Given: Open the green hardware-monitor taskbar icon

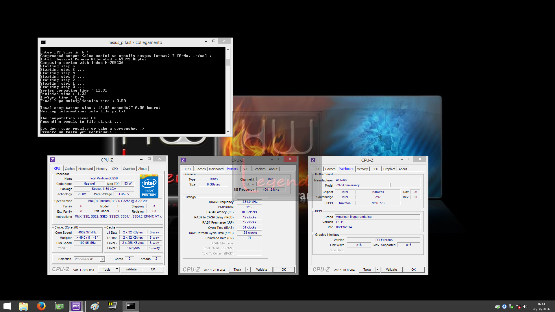Looking at the screenshot, I should (59, 306).
